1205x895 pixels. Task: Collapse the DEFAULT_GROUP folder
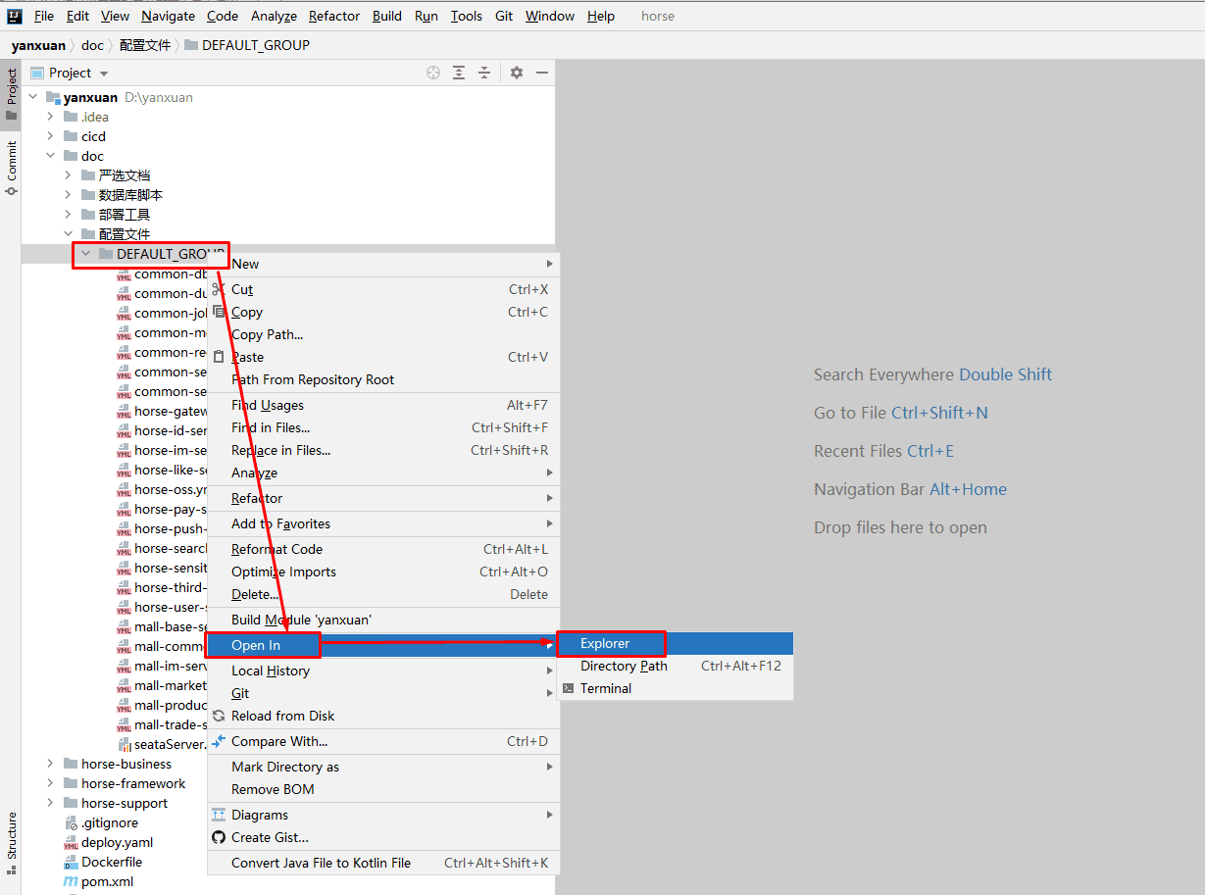pos(86,254)
